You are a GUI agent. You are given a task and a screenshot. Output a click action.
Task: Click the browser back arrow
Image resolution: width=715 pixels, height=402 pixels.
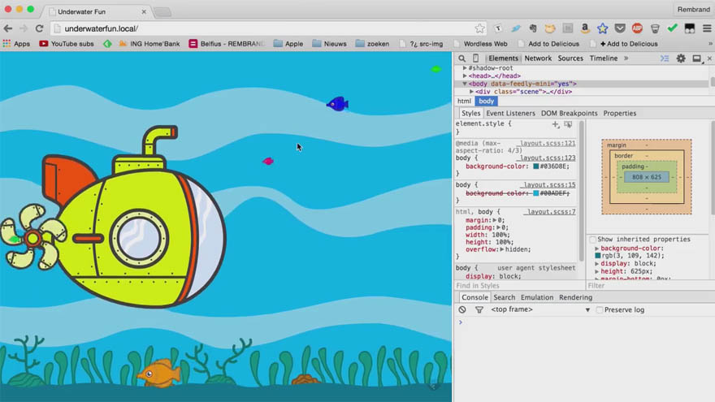(8, 28)
